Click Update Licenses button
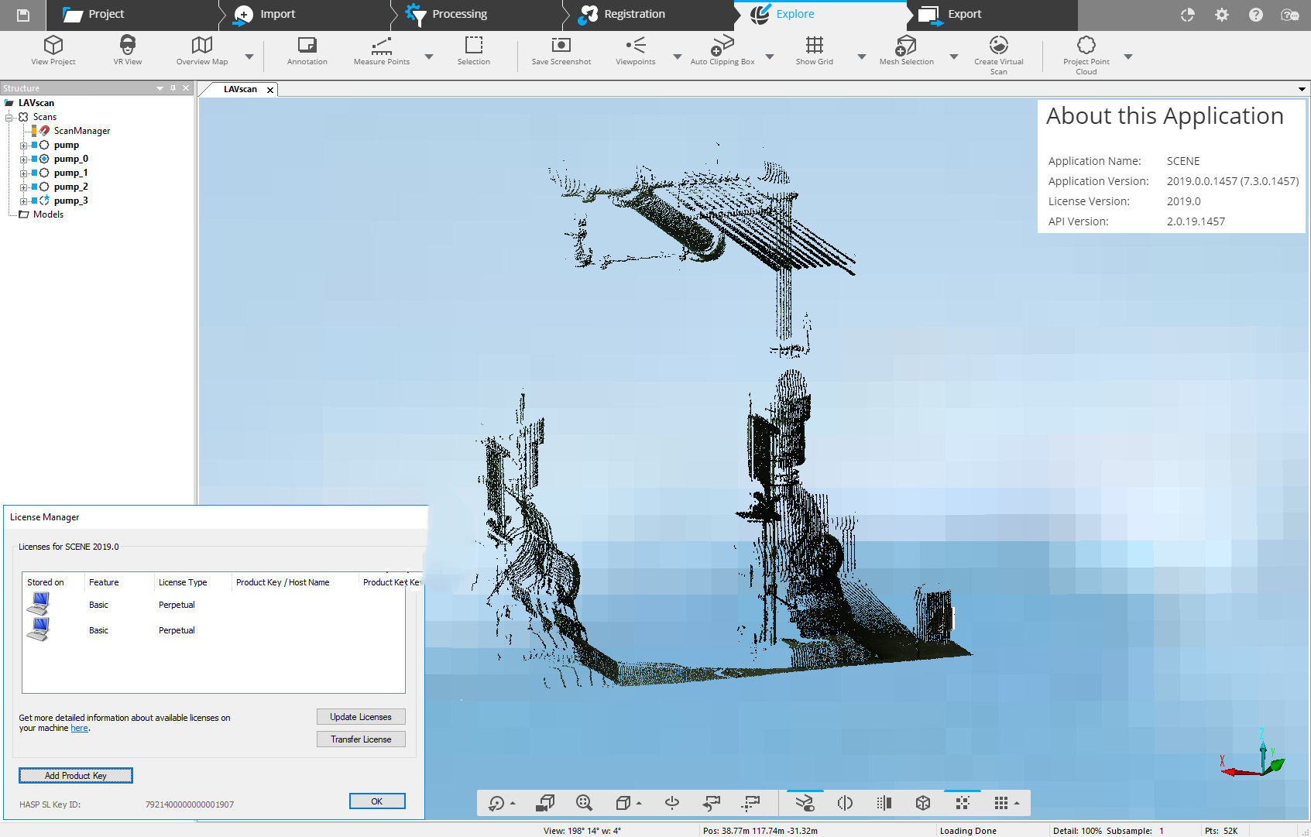 (361, 717)
